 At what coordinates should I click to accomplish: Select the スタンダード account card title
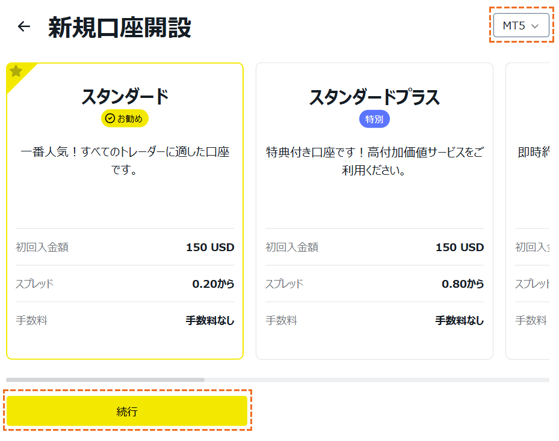[125, 97]
